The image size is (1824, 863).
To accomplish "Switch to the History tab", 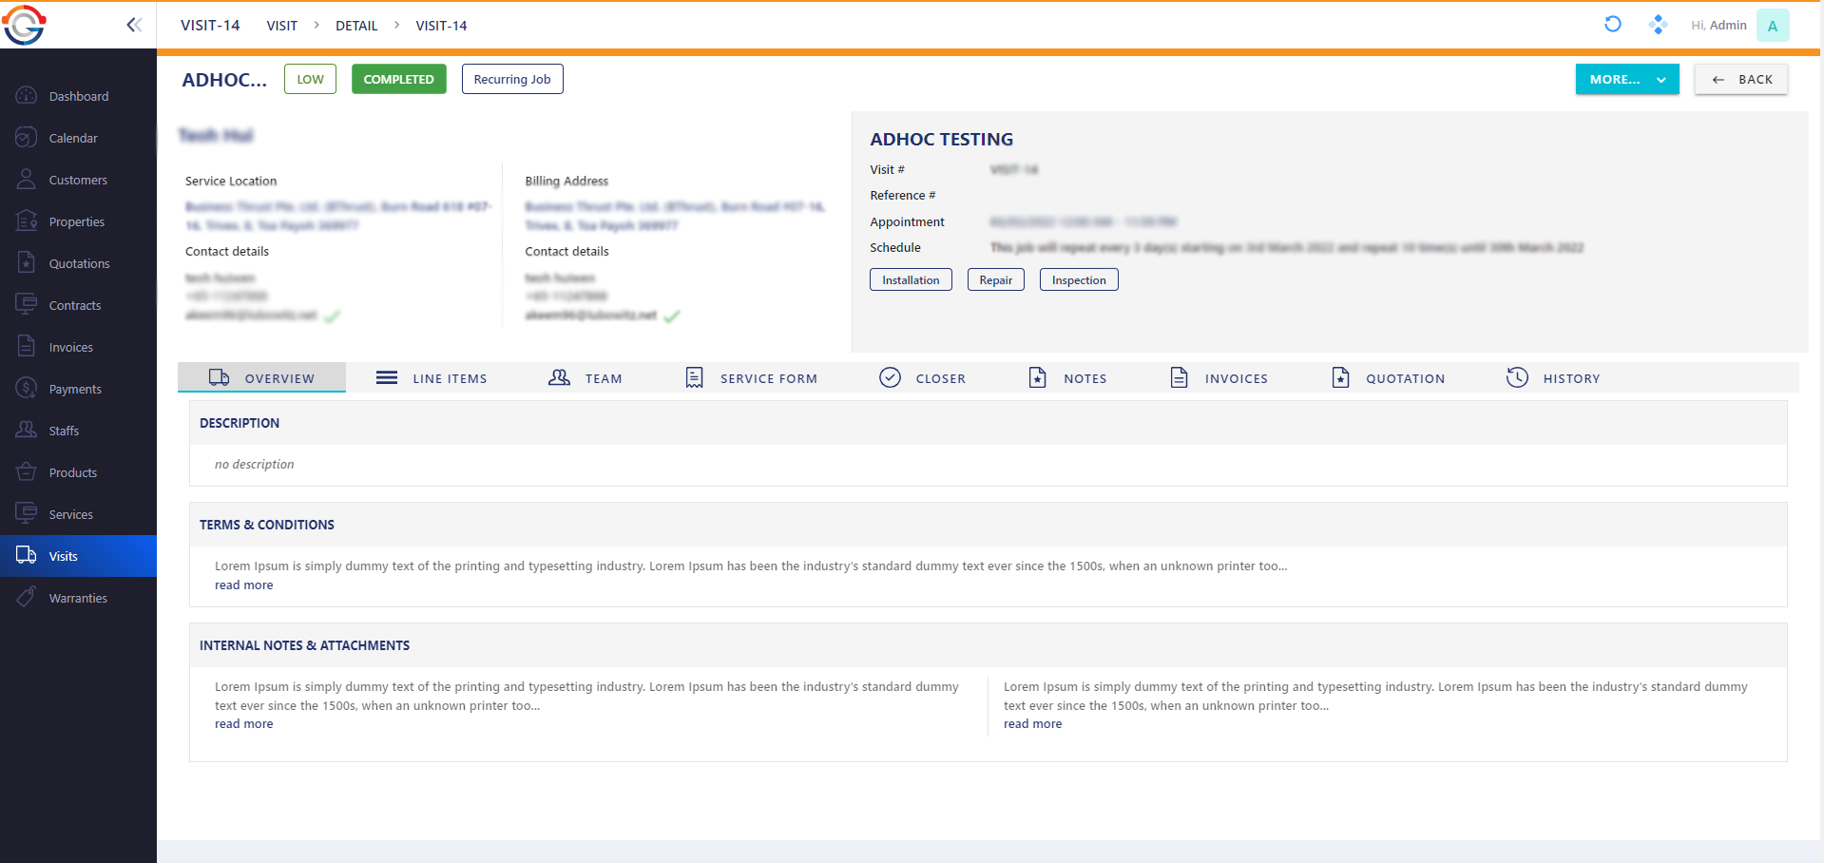I will point(1553,378).
